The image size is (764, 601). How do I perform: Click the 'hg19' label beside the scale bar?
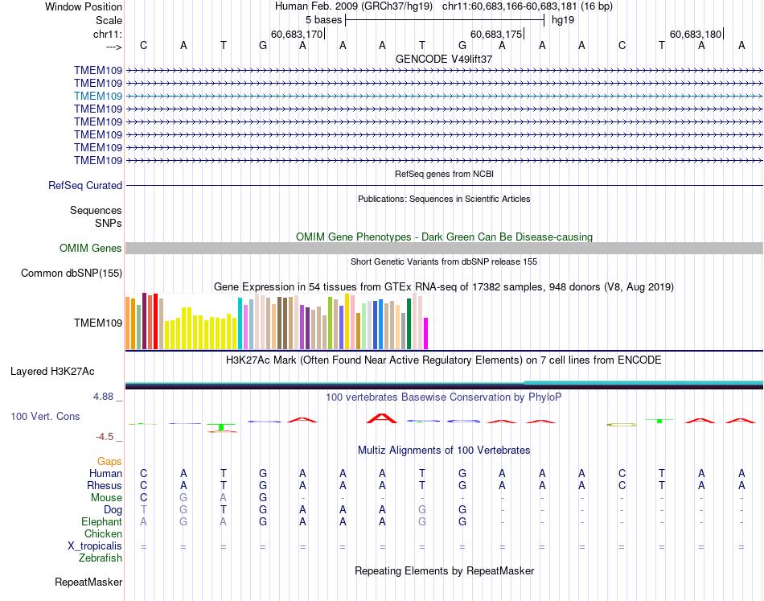click(563, 20)
